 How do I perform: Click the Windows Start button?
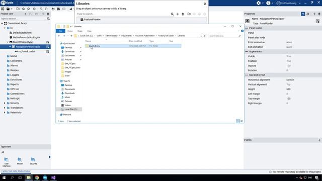point(4,177)
